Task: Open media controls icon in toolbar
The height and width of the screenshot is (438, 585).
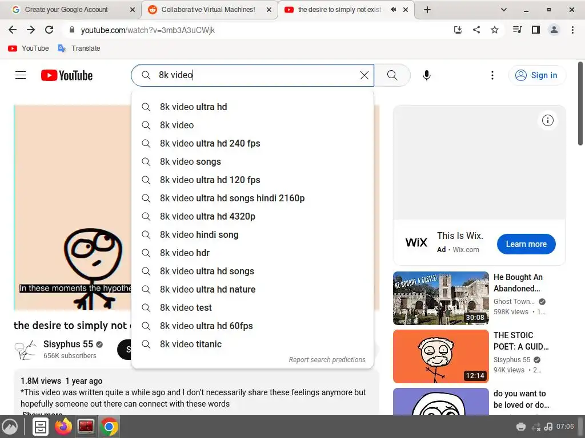Action: (x=517, y=30)
